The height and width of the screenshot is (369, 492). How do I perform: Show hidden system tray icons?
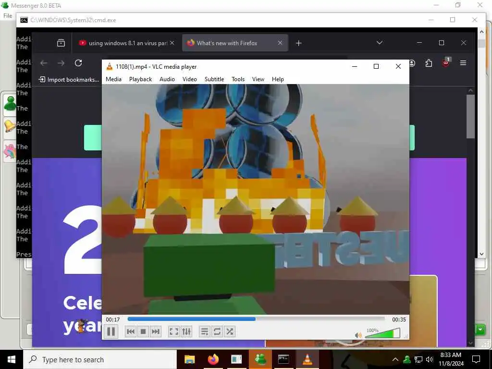(395, 359)
